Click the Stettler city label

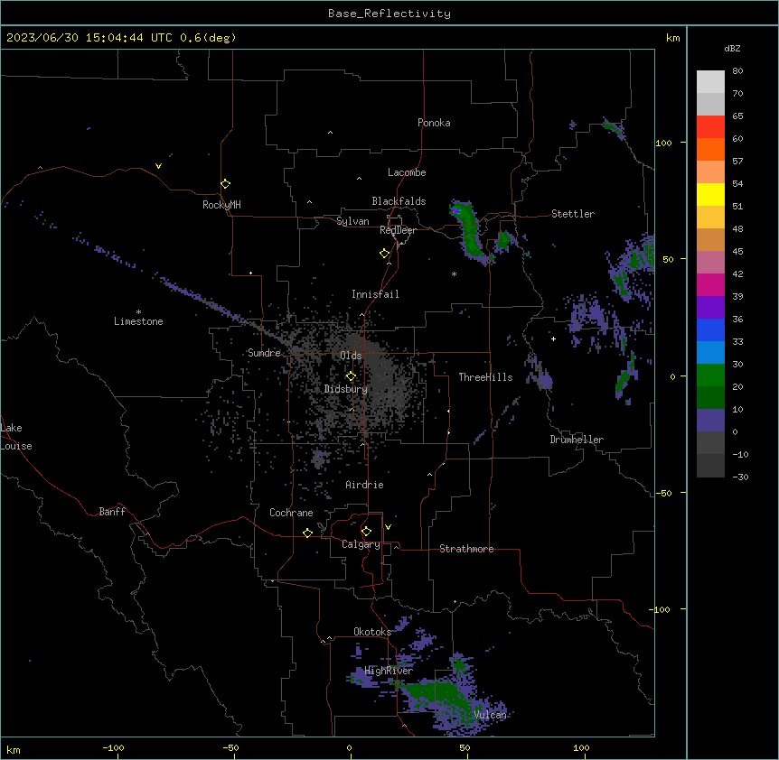[x=573, y=214]
